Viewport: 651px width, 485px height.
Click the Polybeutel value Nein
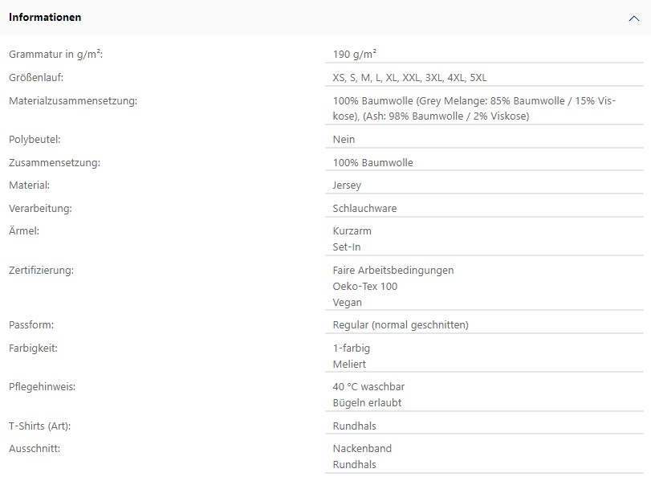pyautogui.click(x=344, y=140)
